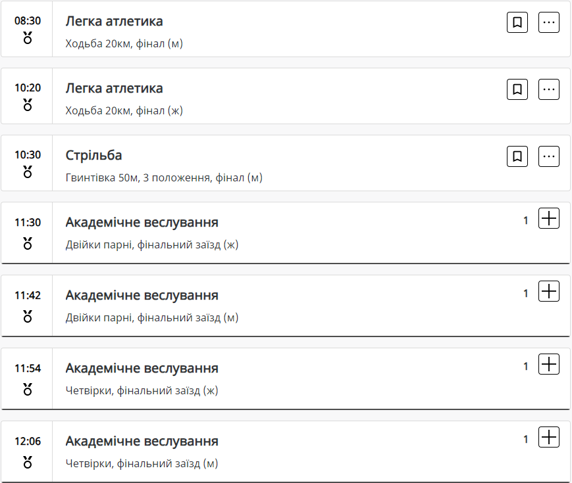Screen dimensions: 572x483
Task: Bookmark the 08:30 men's 20km walk event
Action: tap(517, 22)
